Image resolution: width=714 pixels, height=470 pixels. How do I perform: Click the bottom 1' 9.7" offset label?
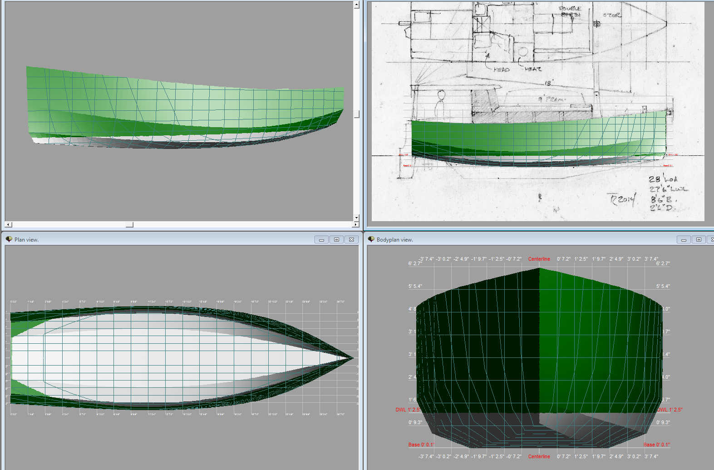599,456
